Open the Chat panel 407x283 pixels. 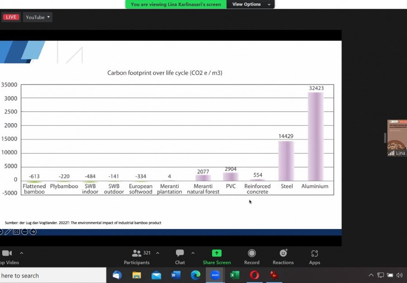click(x=180, y=257)
